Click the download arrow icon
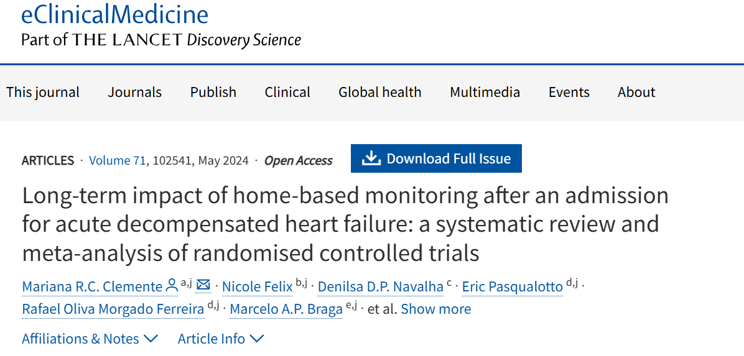Viewport: 744px width, 356px height. pos(371,158)
